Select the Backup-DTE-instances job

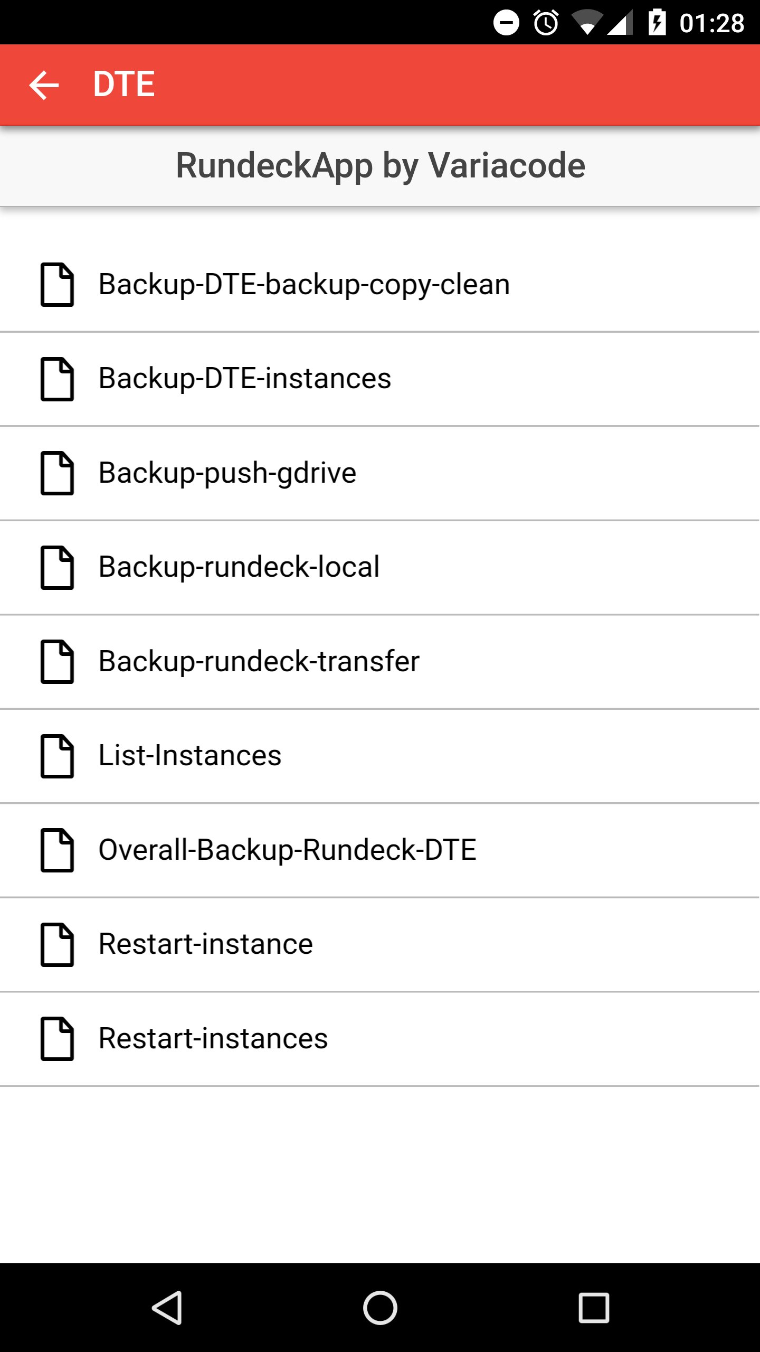coord(245,379)
